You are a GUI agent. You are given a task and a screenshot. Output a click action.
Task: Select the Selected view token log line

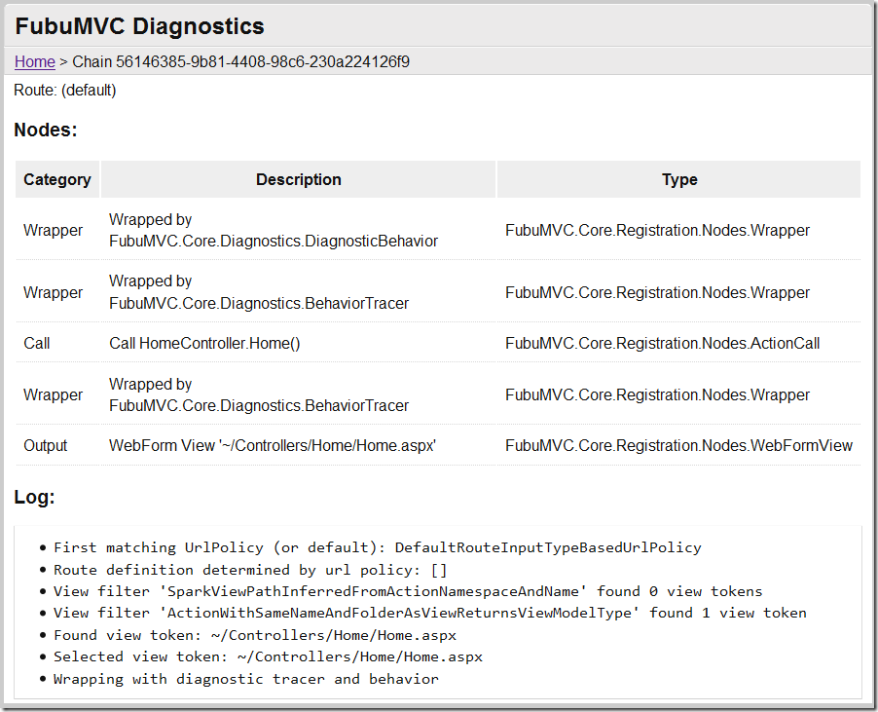coord(268,656)
